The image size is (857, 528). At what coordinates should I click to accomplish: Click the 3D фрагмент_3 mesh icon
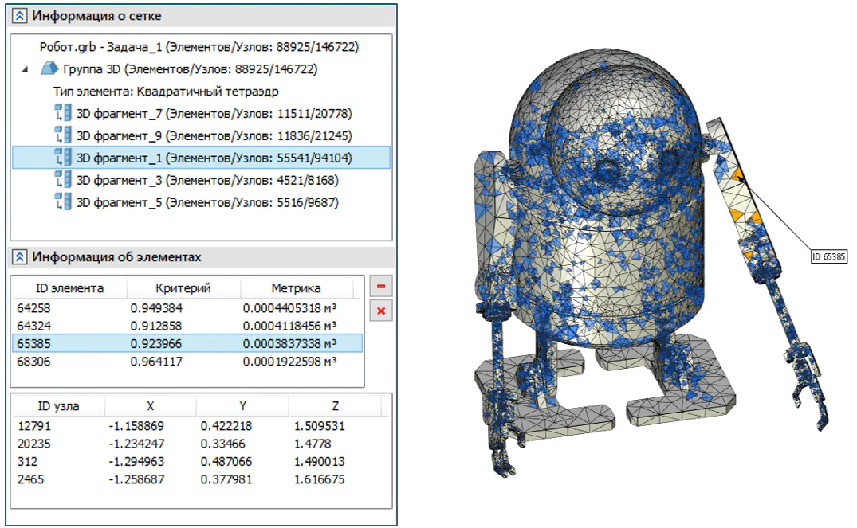point(63,180)
